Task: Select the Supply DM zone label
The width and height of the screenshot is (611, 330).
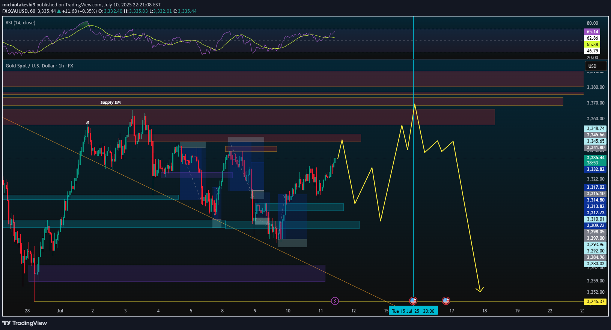Action: click(110, 102)
